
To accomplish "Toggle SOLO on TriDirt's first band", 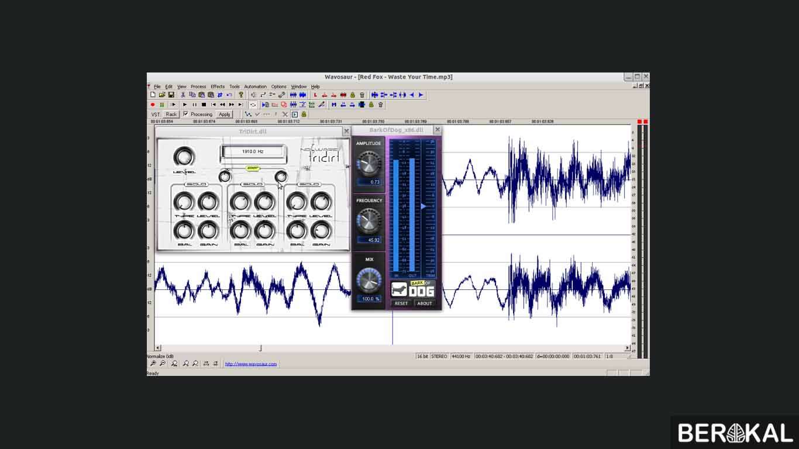I will (196, 184).
